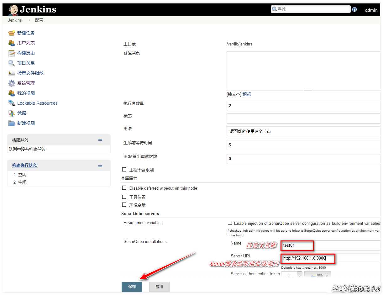Click the search help question icon

[x=354, y=9]
